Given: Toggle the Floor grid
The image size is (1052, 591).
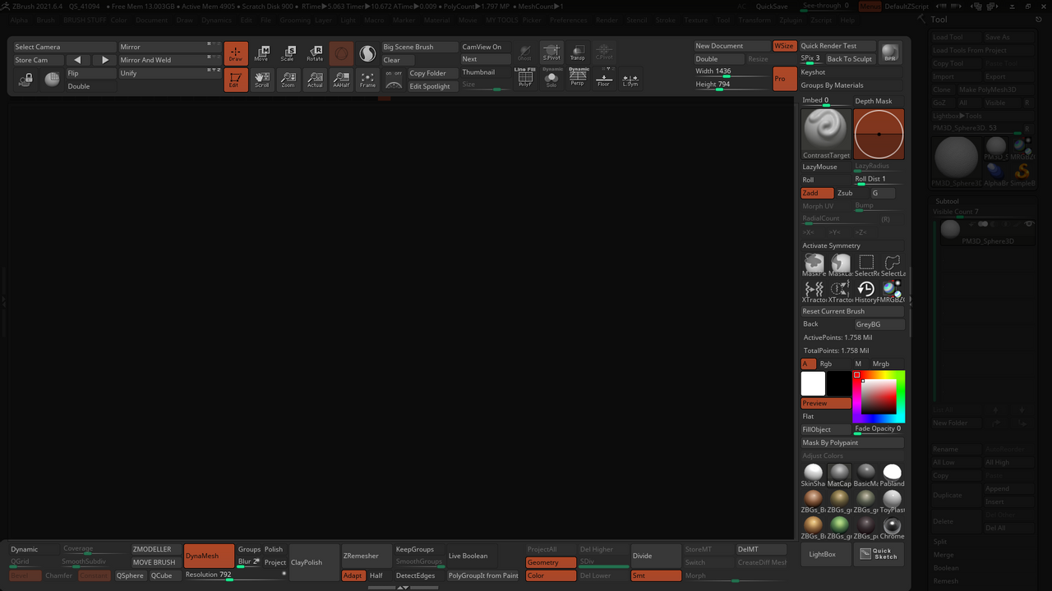Looking at the screenshot, I should pos(604,80).
